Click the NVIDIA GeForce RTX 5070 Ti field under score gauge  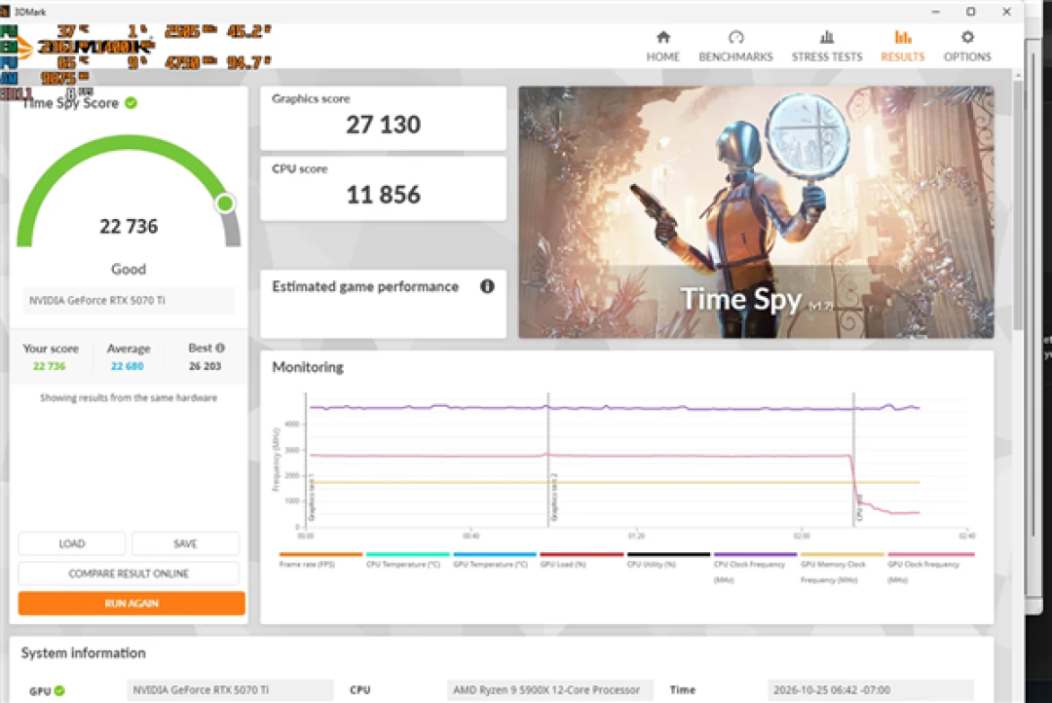pyautogui.click(x=129, y=301)
